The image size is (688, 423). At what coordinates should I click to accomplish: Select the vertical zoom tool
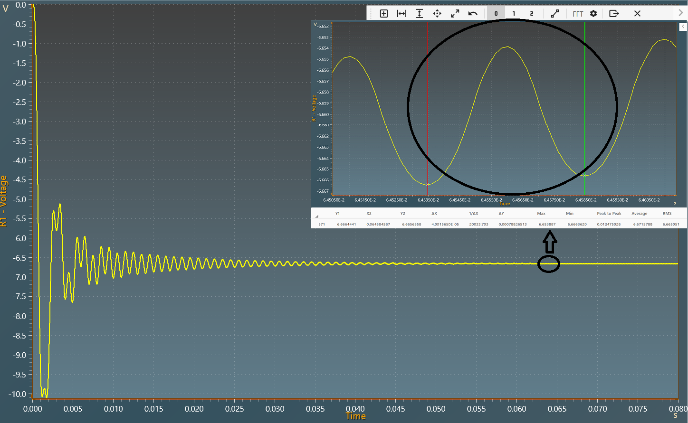point(420,13)
